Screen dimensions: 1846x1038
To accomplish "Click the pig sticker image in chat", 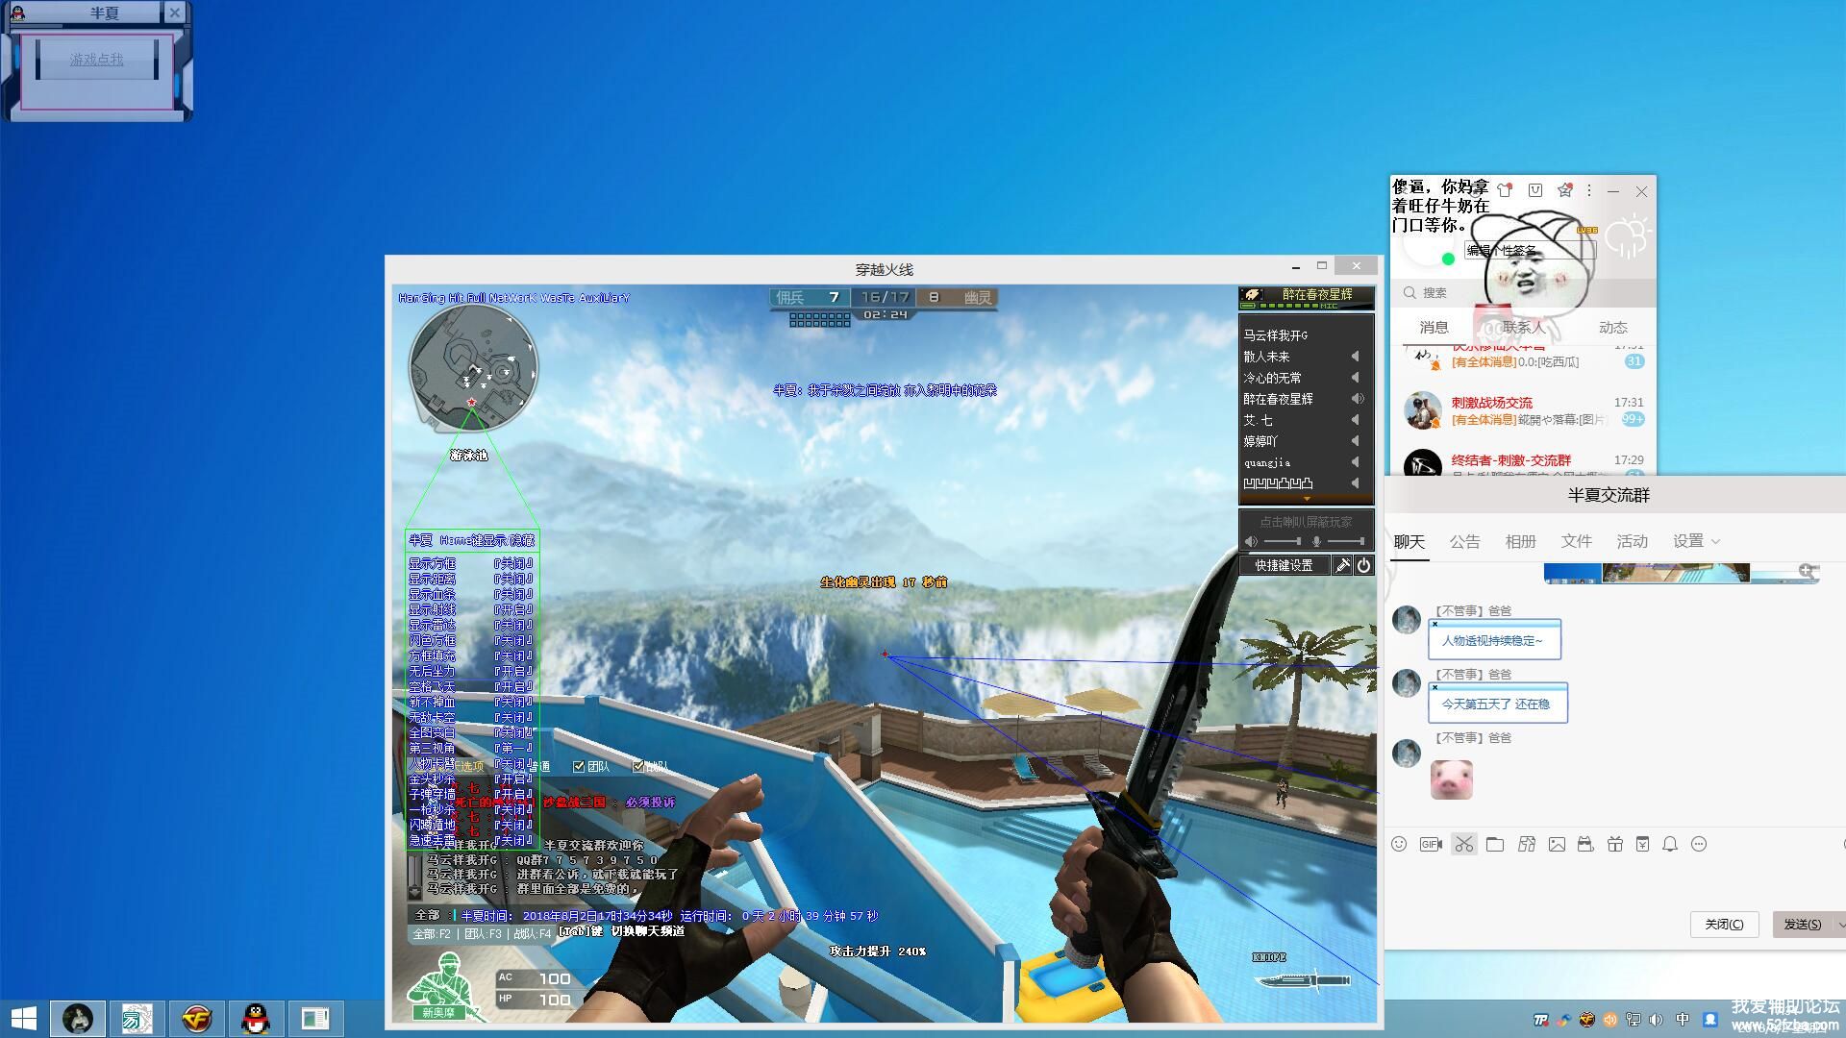I will point(1451,778).
